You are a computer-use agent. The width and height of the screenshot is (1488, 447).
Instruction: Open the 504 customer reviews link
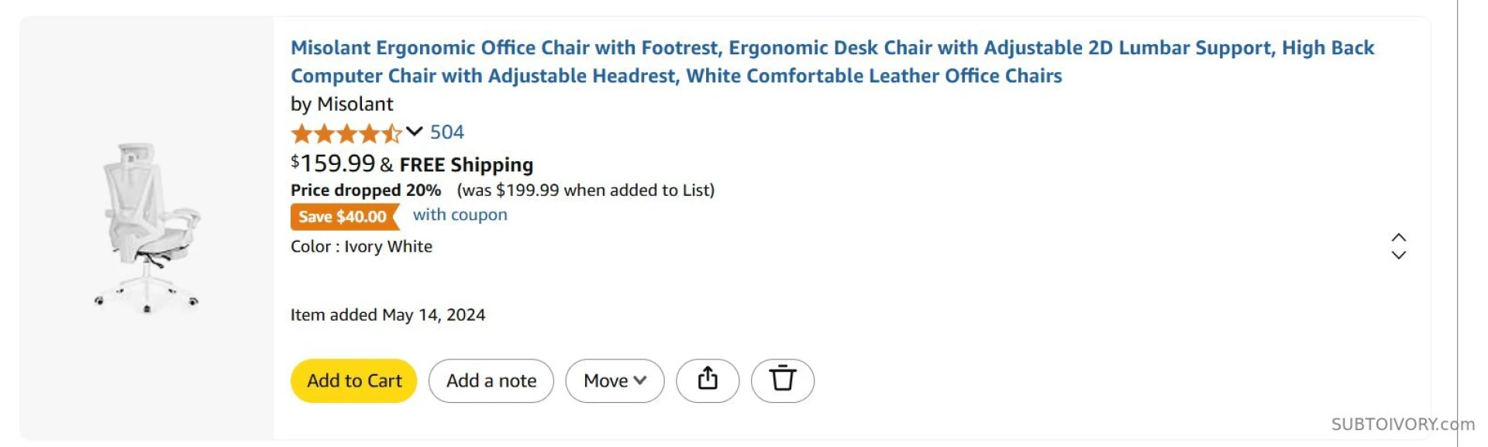click(447, 132)
